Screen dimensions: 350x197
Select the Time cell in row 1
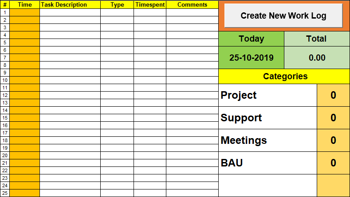[x=24, y=12]
